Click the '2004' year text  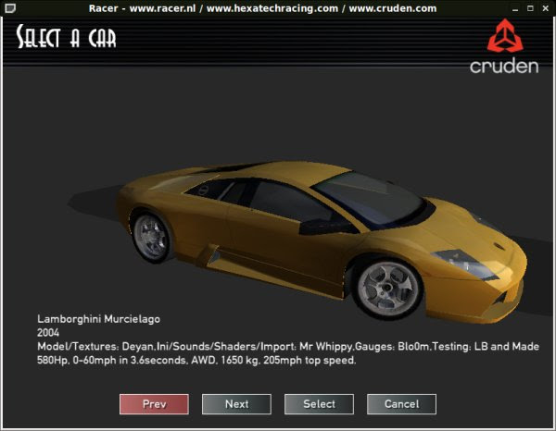pyautogui.click(x=48, y=333)
